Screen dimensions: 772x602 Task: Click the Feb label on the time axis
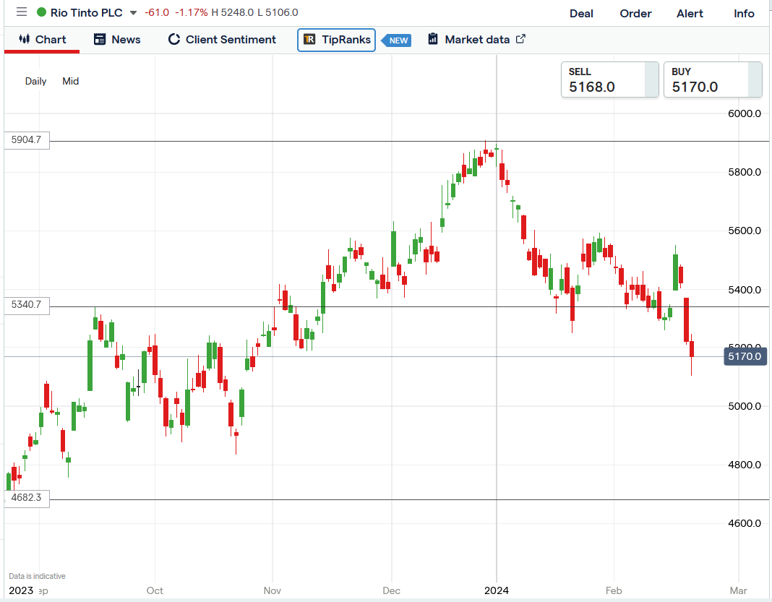[x=614, y=590]
